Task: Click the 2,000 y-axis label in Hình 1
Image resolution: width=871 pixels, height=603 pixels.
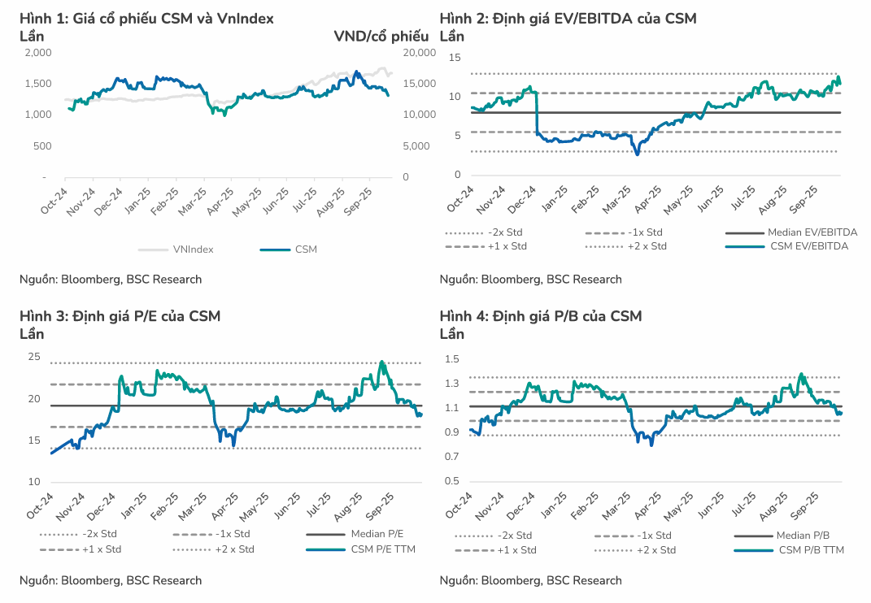Action: 38,52
